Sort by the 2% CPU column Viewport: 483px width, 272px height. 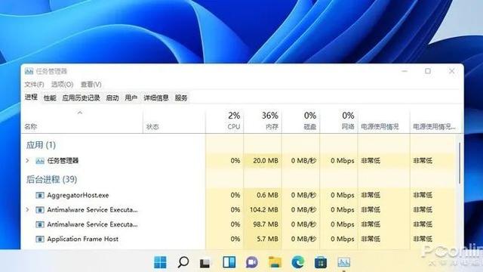[x=225, y=122]
